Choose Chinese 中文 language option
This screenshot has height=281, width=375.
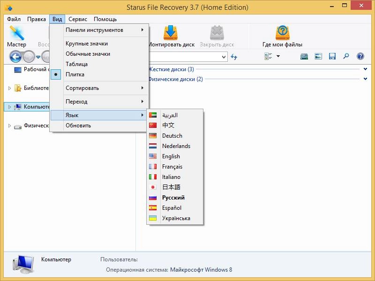coord(175,126)
